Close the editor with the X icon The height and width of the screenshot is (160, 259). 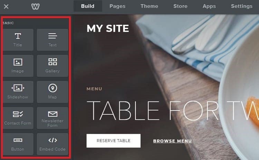6,7
